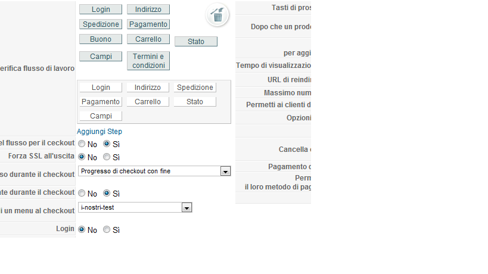This screenshot has height=274, width=488.
Task: Open the Progresso di checkout dropdown
Action: [x=154, y=171]
